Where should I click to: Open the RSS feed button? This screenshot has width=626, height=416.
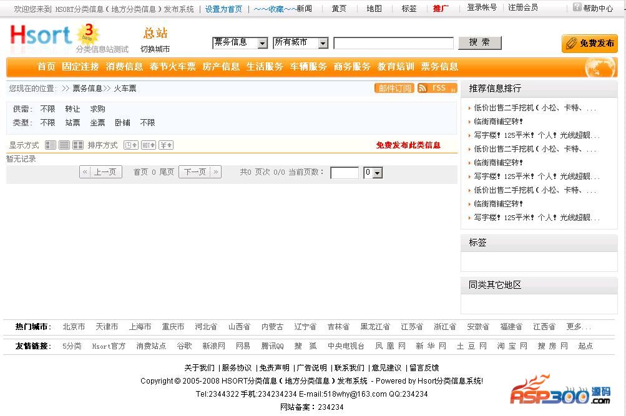point(437,88)
